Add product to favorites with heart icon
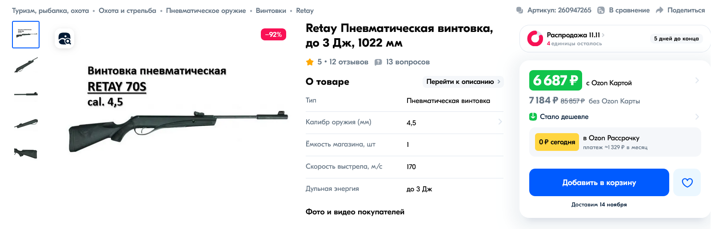Viewport: 711px width, 229px height. (x=687, y=182)
